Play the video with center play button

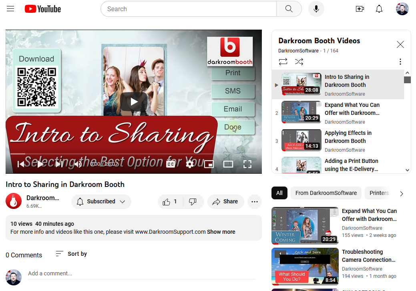coord(134,102)
